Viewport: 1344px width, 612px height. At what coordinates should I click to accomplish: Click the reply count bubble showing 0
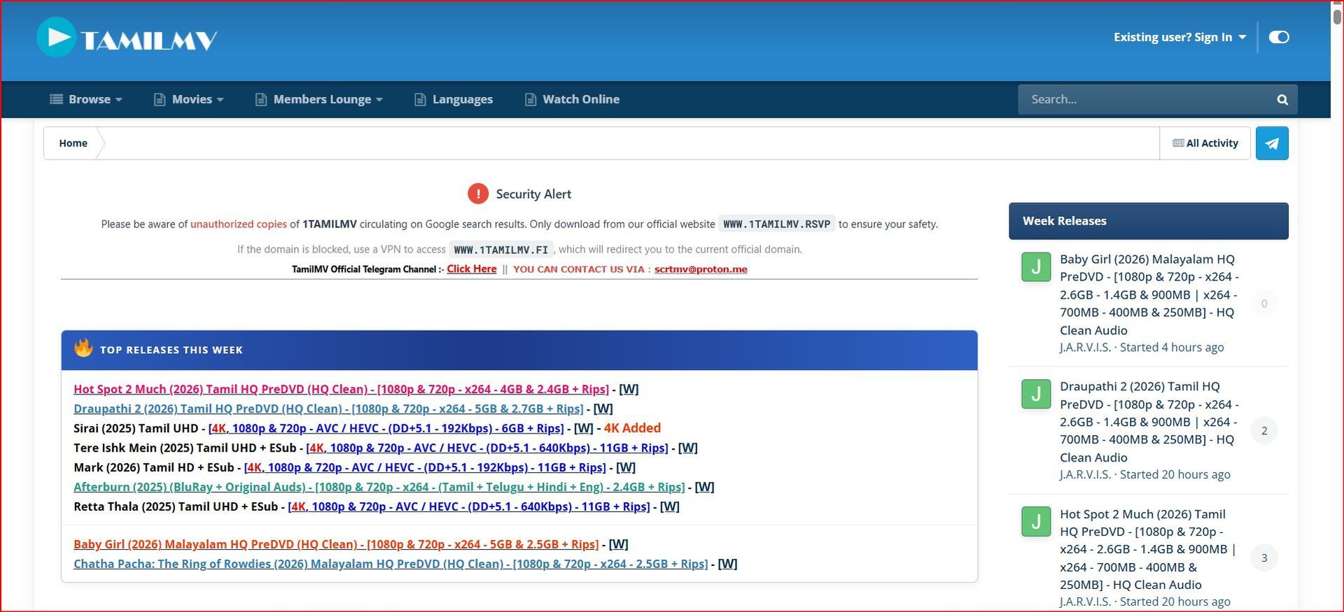click(x=1264, y=304)
